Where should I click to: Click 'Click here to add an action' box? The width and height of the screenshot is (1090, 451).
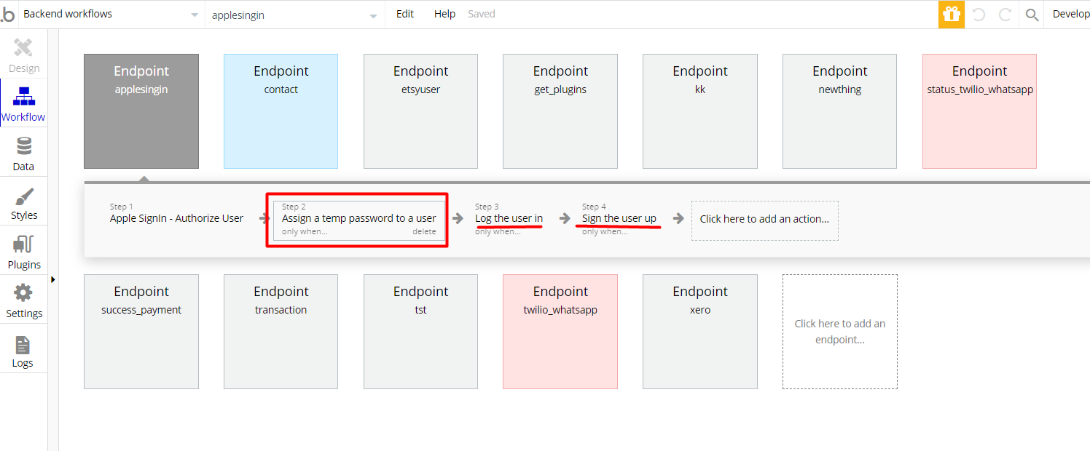point(764,220)
